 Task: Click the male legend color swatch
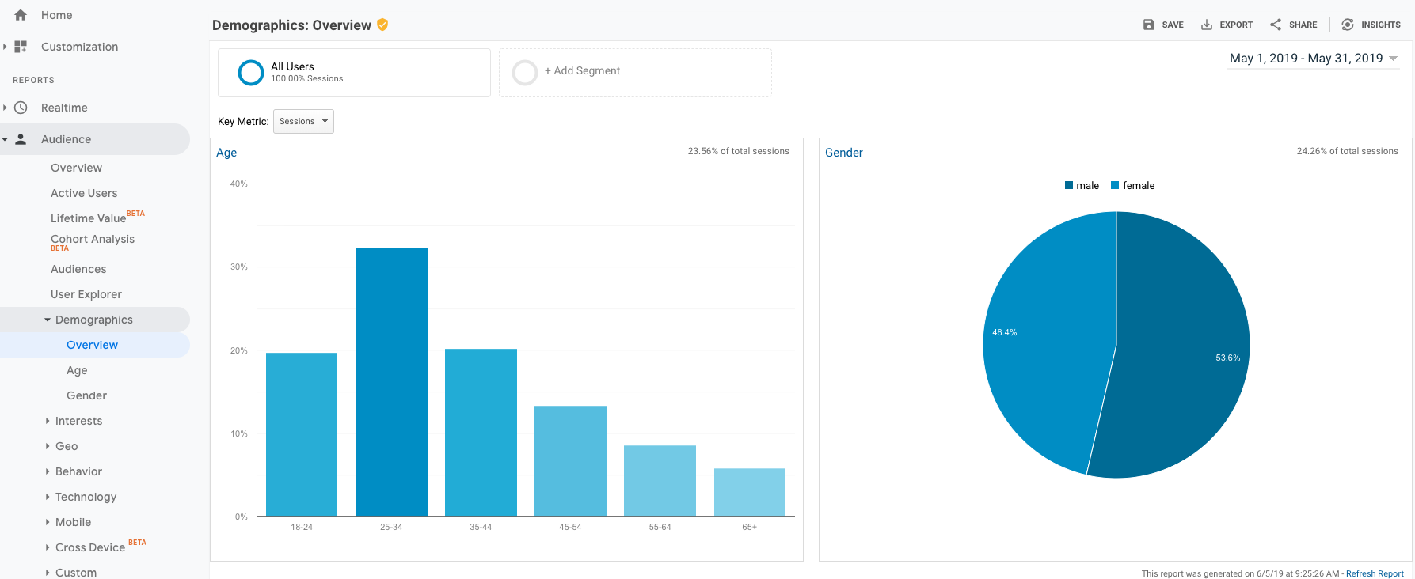coord(1069,186)
